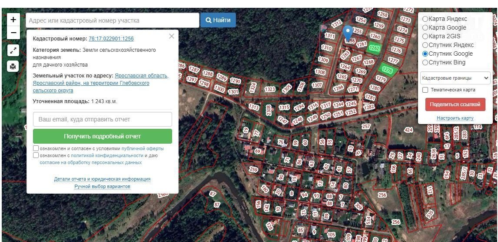Enable Тематическая карта checkbox

425,90
